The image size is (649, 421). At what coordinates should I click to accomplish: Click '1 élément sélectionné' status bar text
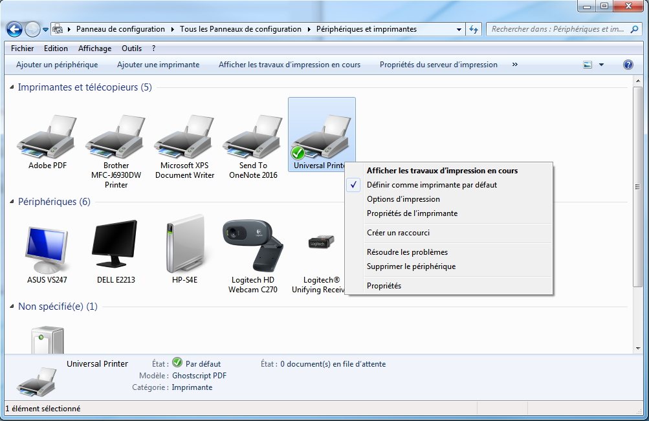coord(43,409)
